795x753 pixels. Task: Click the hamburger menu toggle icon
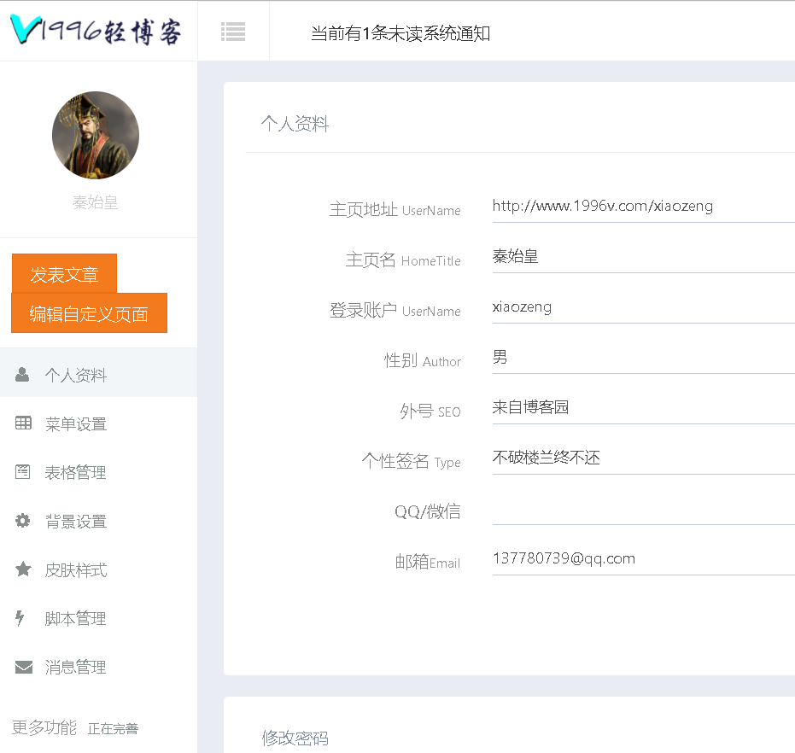pos(233,32)
